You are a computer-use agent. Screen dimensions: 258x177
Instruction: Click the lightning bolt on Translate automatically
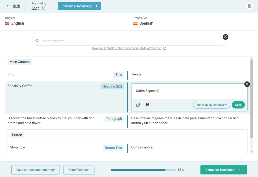coord(97,6)
